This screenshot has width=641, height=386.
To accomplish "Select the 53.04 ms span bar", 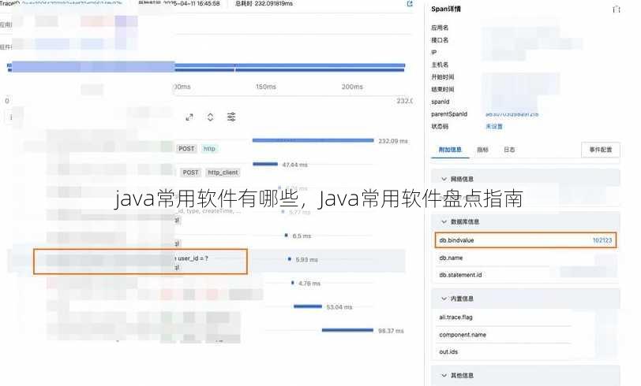I will [x=308, y=306].
